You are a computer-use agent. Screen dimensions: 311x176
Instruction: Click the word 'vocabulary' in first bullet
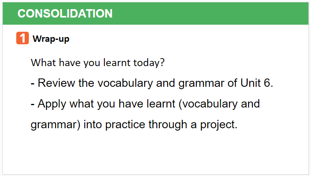[x=125, y=83]
